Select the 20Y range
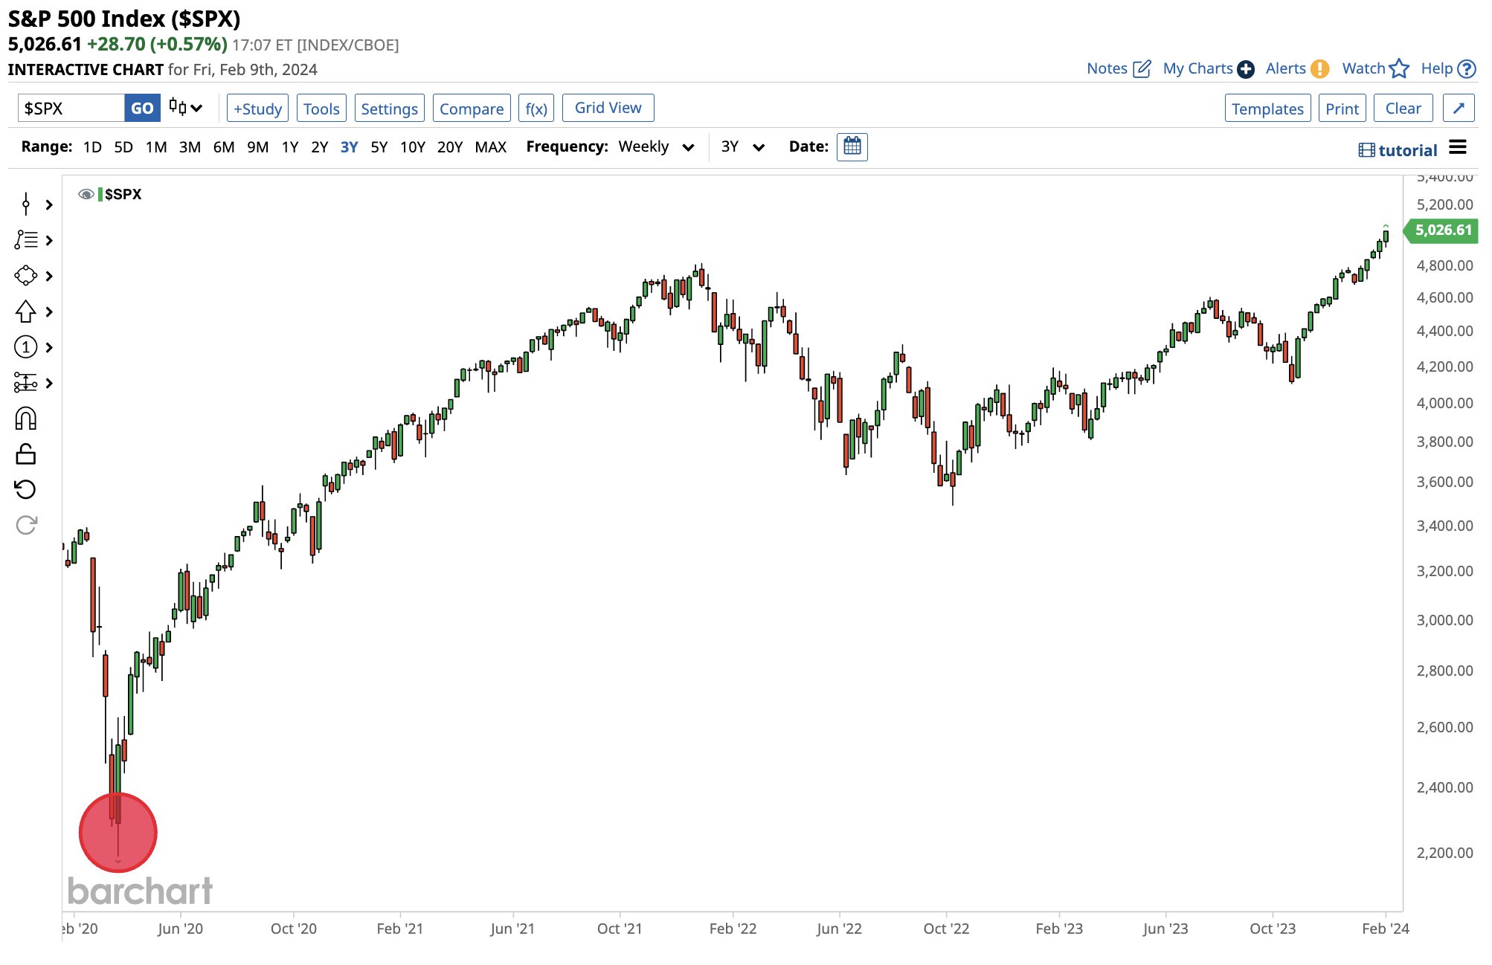 [450, 146]
